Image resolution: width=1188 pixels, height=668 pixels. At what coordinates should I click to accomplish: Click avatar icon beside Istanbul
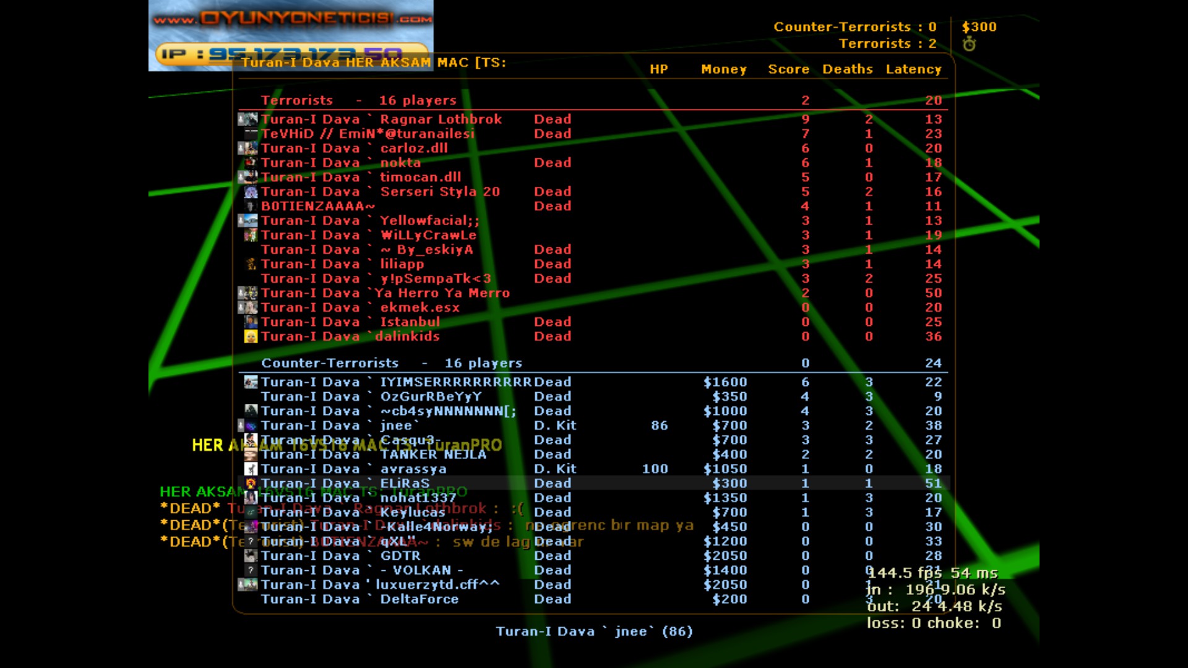(x=251, y=322)
